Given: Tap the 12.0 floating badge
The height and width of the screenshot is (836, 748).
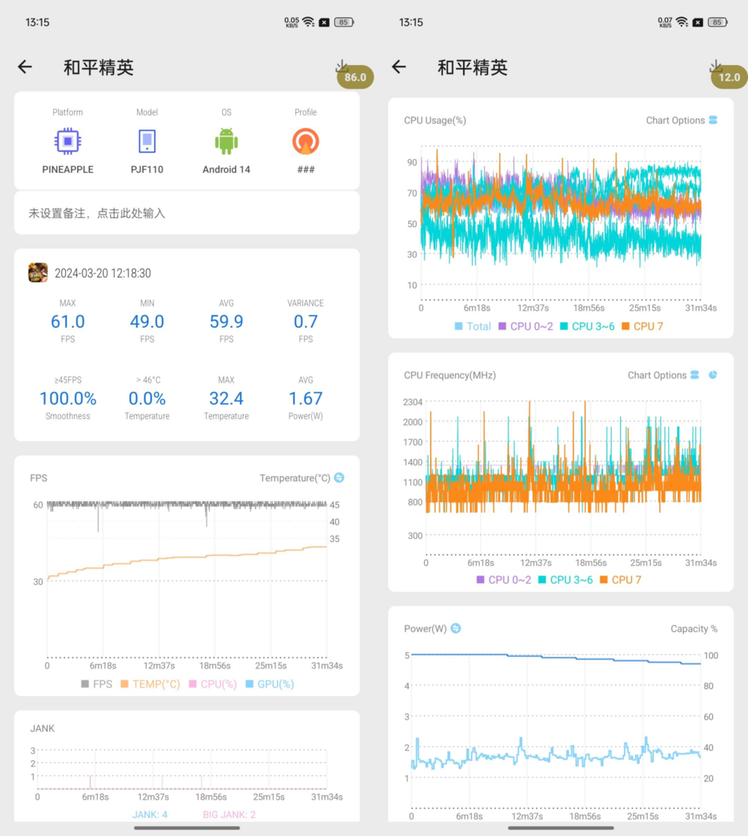Looking at the screenshot, I should (729, 77).
